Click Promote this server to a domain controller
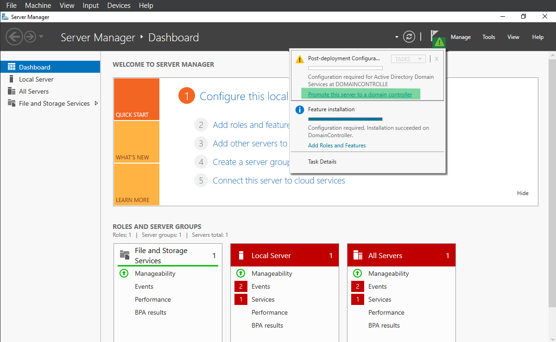Image resolution: width=556 pixels, height=342 pixels. click(x=360, y=95)
